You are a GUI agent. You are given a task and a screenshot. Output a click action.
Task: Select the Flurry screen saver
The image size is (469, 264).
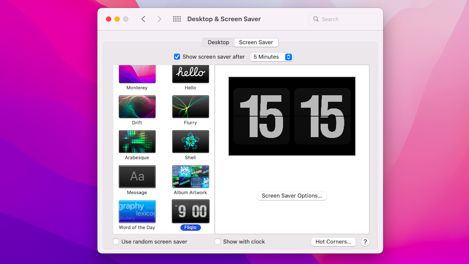coord(190,106)
